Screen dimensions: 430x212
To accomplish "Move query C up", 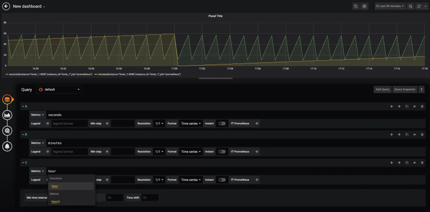I will (x=399, y=163).
